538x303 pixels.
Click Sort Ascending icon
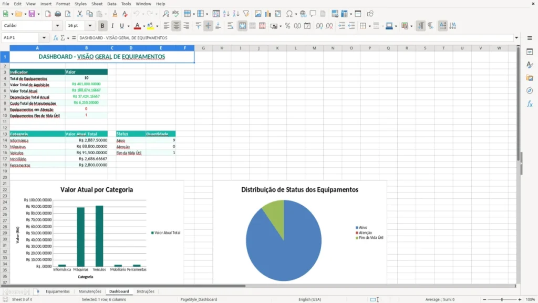pos(226,14)
